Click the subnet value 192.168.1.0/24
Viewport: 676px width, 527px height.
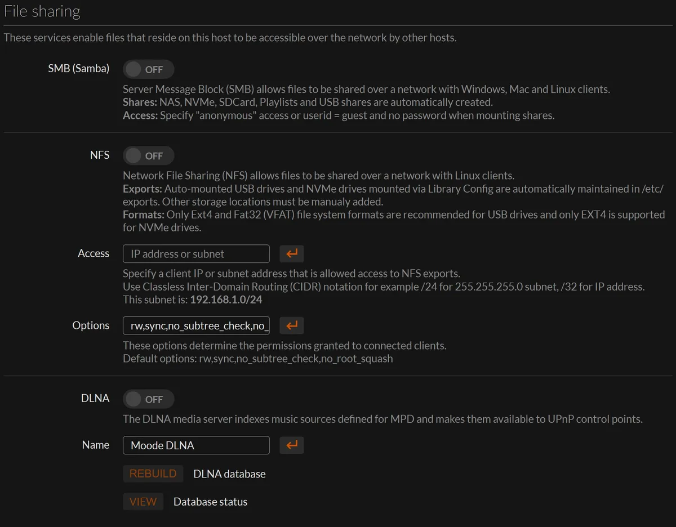(x=226, y=300)
